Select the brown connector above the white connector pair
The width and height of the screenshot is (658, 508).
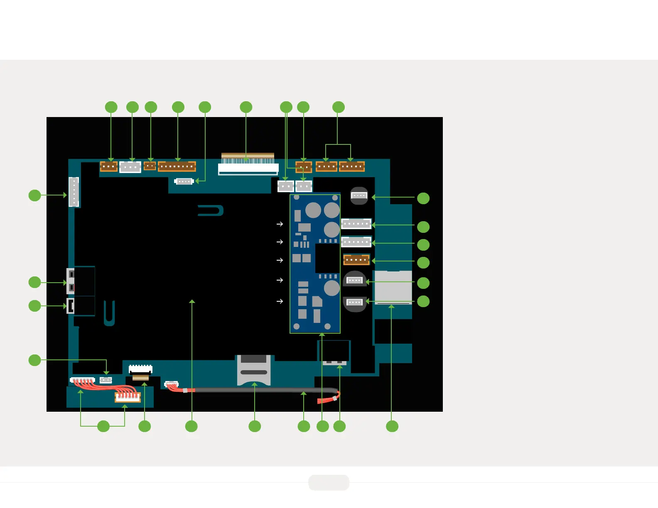click(304, 167)
